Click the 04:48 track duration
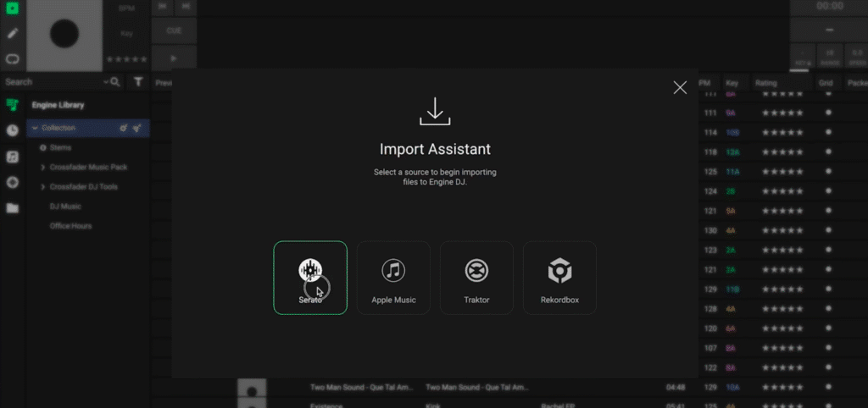Screen dimensions: 868x408 pos(676,388)
